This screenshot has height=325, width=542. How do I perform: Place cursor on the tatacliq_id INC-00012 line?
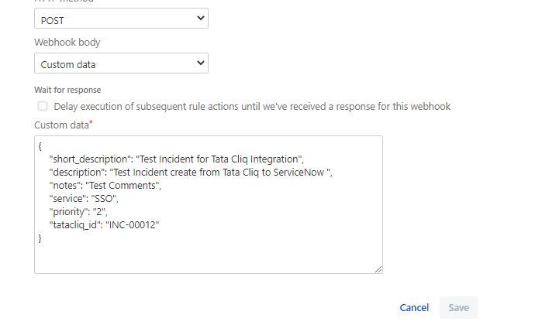104,224
